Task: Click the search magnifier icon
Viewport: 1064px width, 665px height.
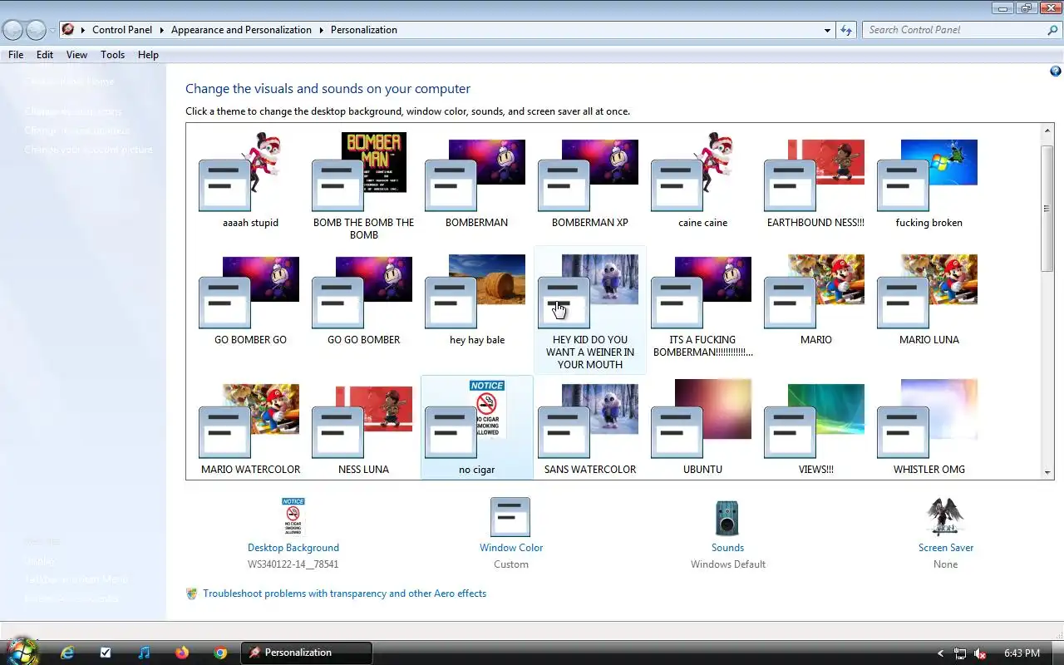Action: click(x=1053, y=30)
